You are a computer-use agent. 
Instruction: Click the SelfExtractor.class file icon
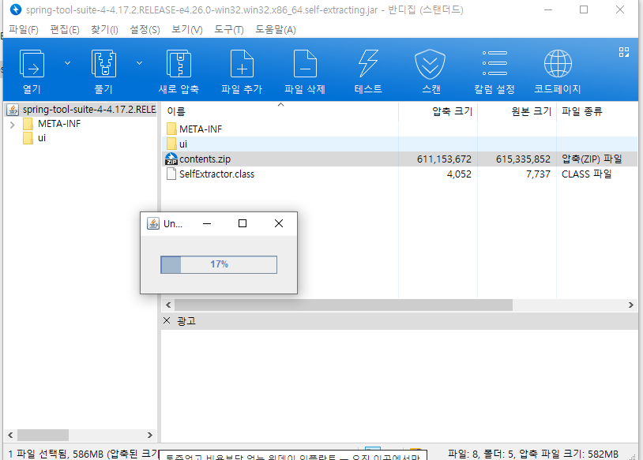171,174
